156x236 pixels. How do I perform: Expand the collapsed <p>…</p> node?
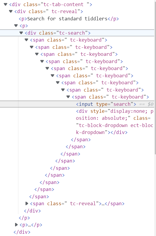pyautogui.click(x=16, y=225)
